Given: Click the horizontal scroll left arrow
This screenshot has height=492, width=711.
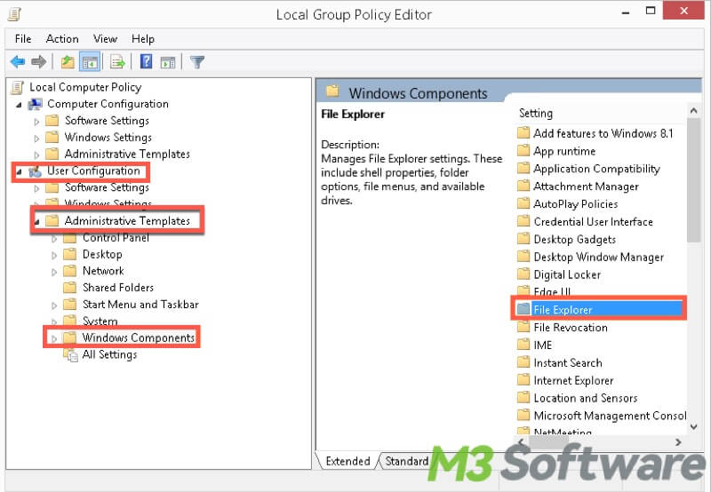Looking at the screenshot, I should point(521,441).
